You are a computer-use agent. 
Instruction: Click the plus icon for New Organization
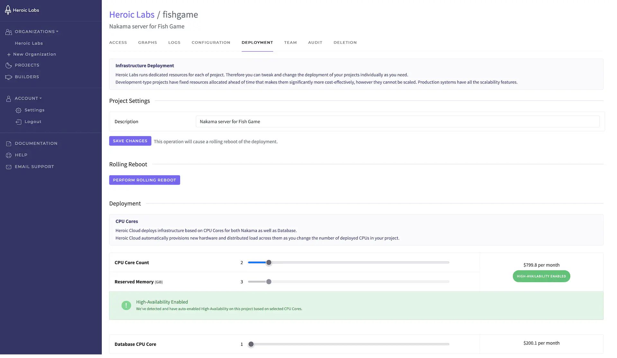pyautogui.click(x=9, y=55)
